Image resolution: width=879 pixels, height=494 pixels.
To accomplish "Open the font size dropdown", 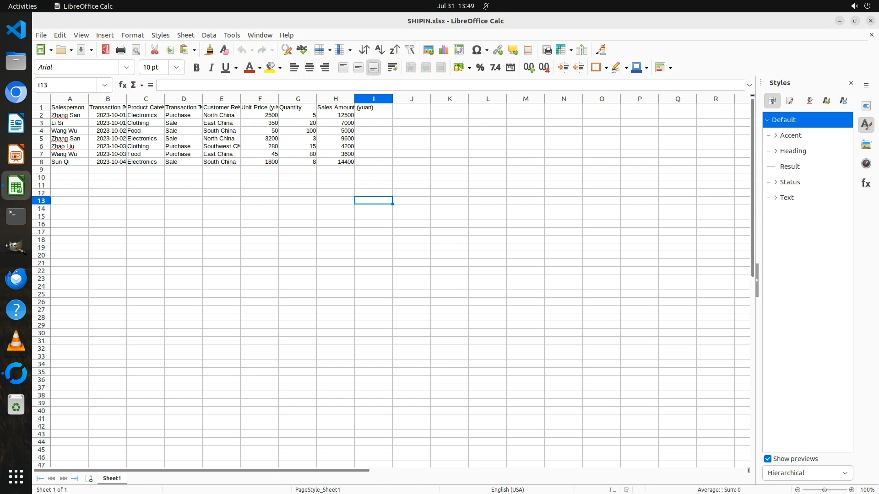I will tap(177, 67).
